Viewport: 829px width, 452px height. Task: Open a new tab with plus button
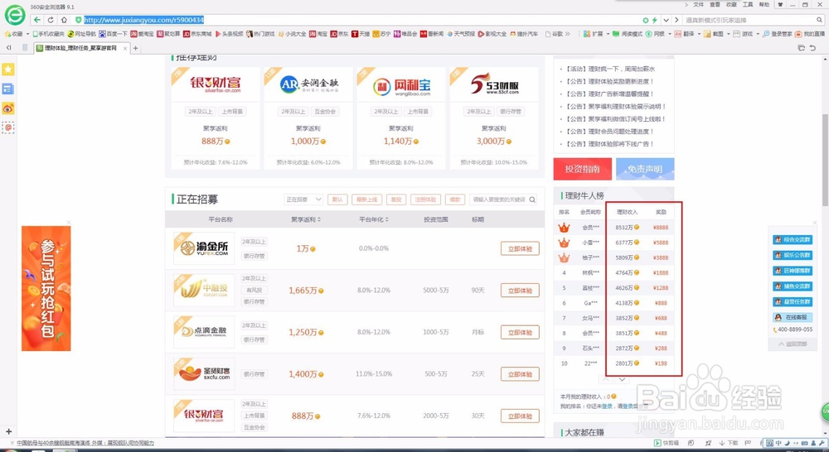click(136, 48)
